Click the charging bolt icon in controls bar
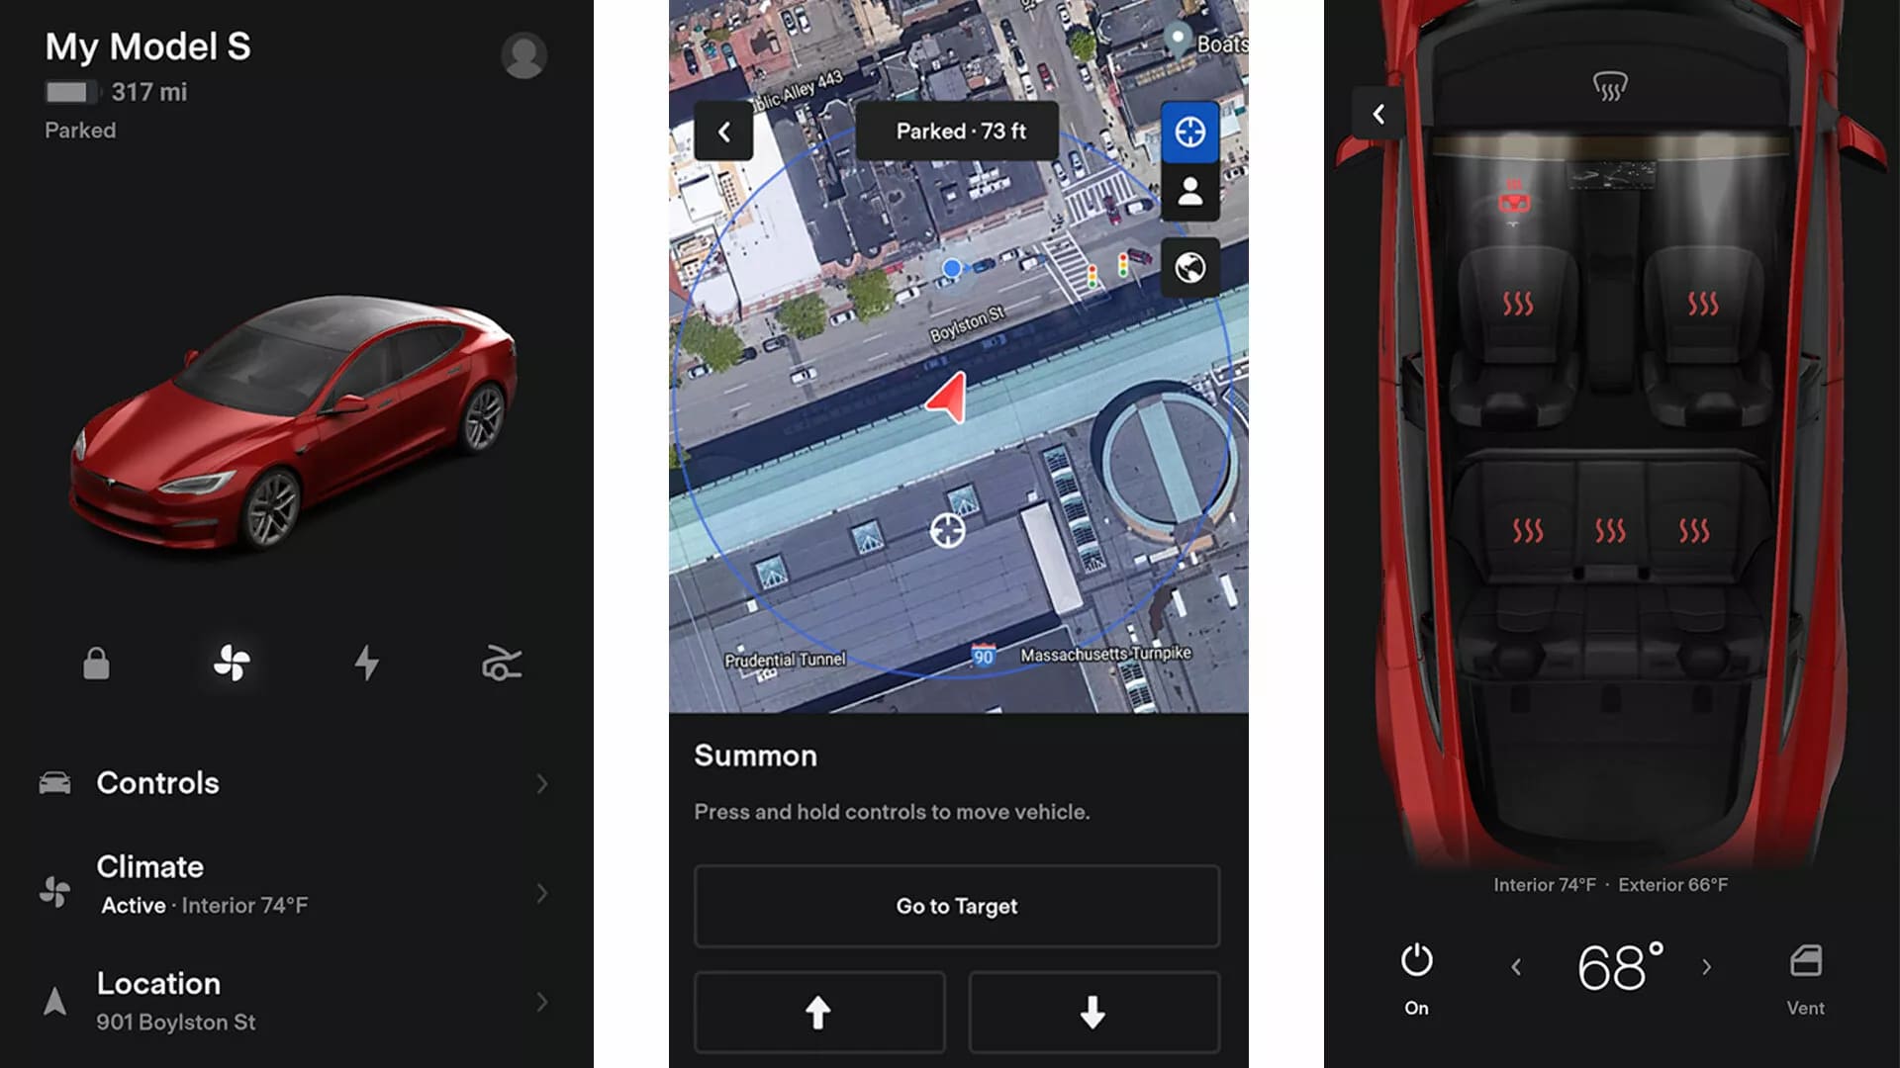The image size is (1900, 1068). coord(365,663)
